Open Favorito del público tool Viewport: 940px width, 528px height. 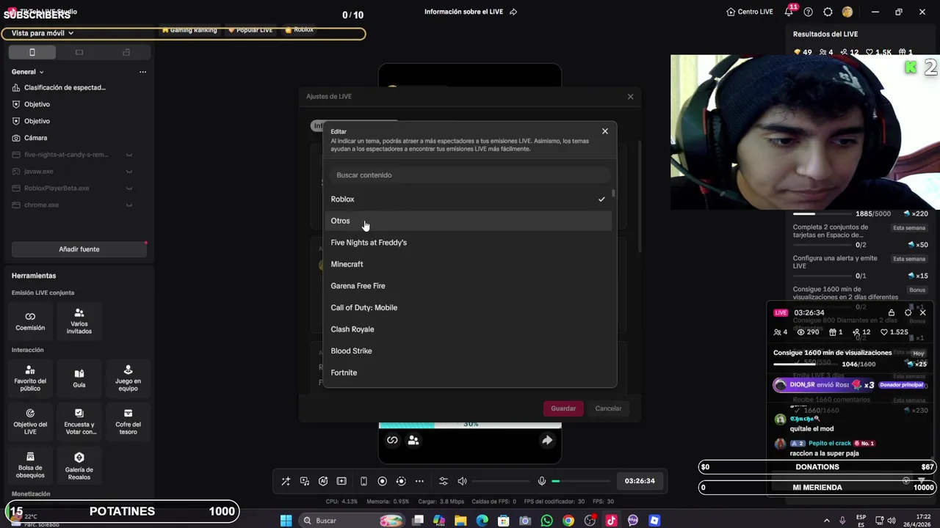point(30,377)
